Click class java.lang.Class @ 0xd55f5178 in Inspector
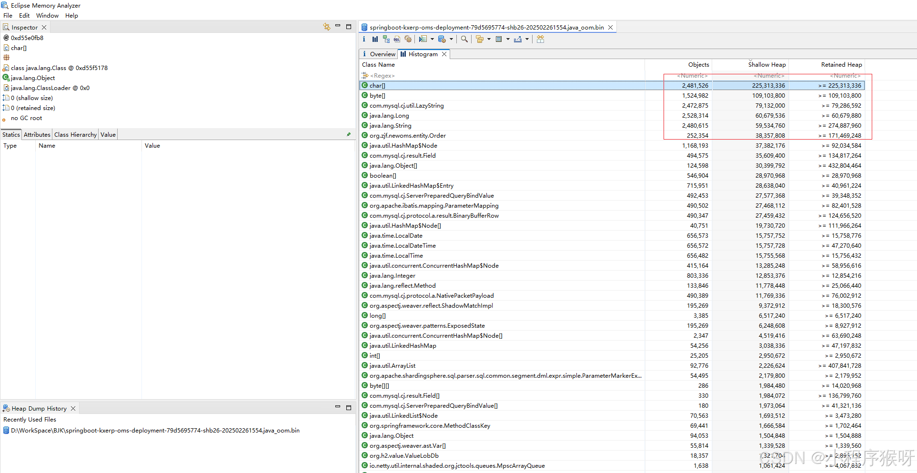917x473 pixels. (59, 68)
